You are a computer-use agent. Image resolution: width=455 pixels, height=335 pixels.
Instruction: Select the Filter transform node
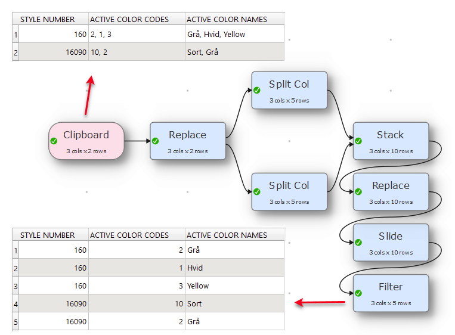[391, 293]
